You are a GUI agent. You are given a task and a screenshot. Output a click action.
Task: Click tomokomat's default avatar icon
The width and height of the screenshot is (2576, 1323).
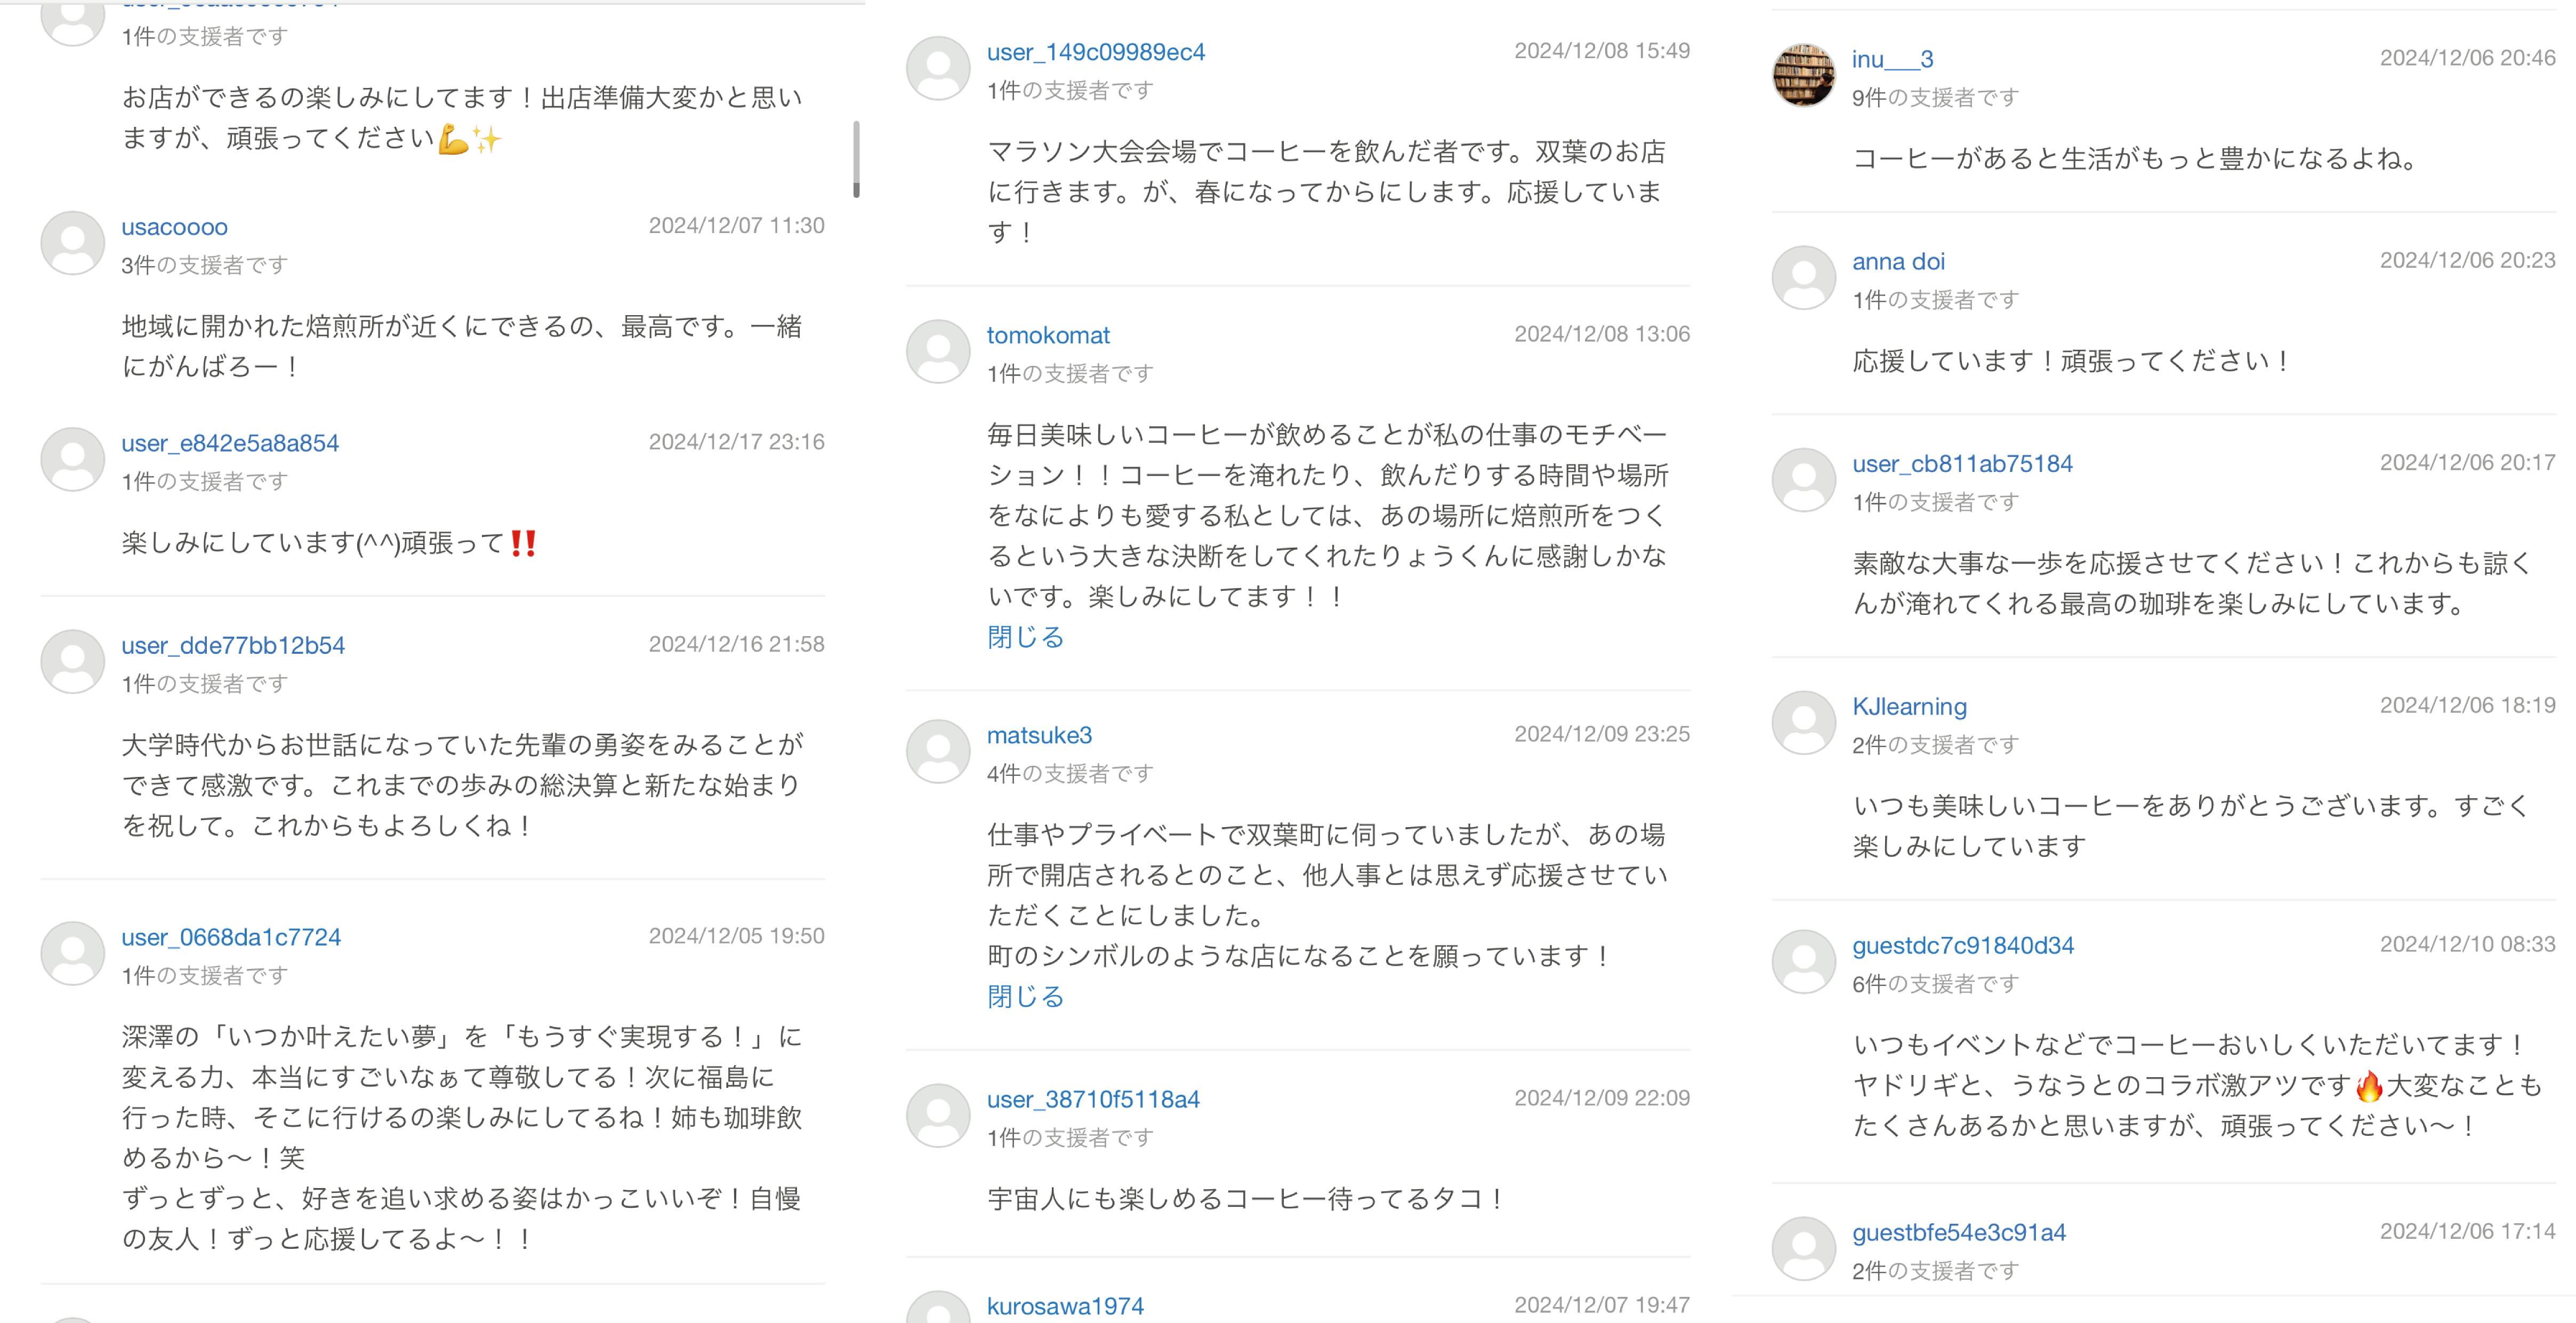point(938,351)
